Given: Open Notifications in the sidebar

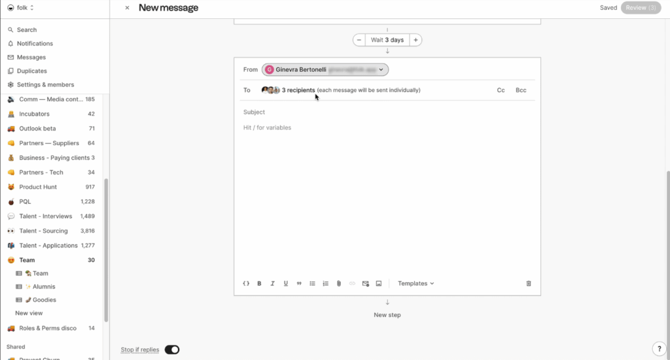Looking at the screenshot, I should point(35,44).
